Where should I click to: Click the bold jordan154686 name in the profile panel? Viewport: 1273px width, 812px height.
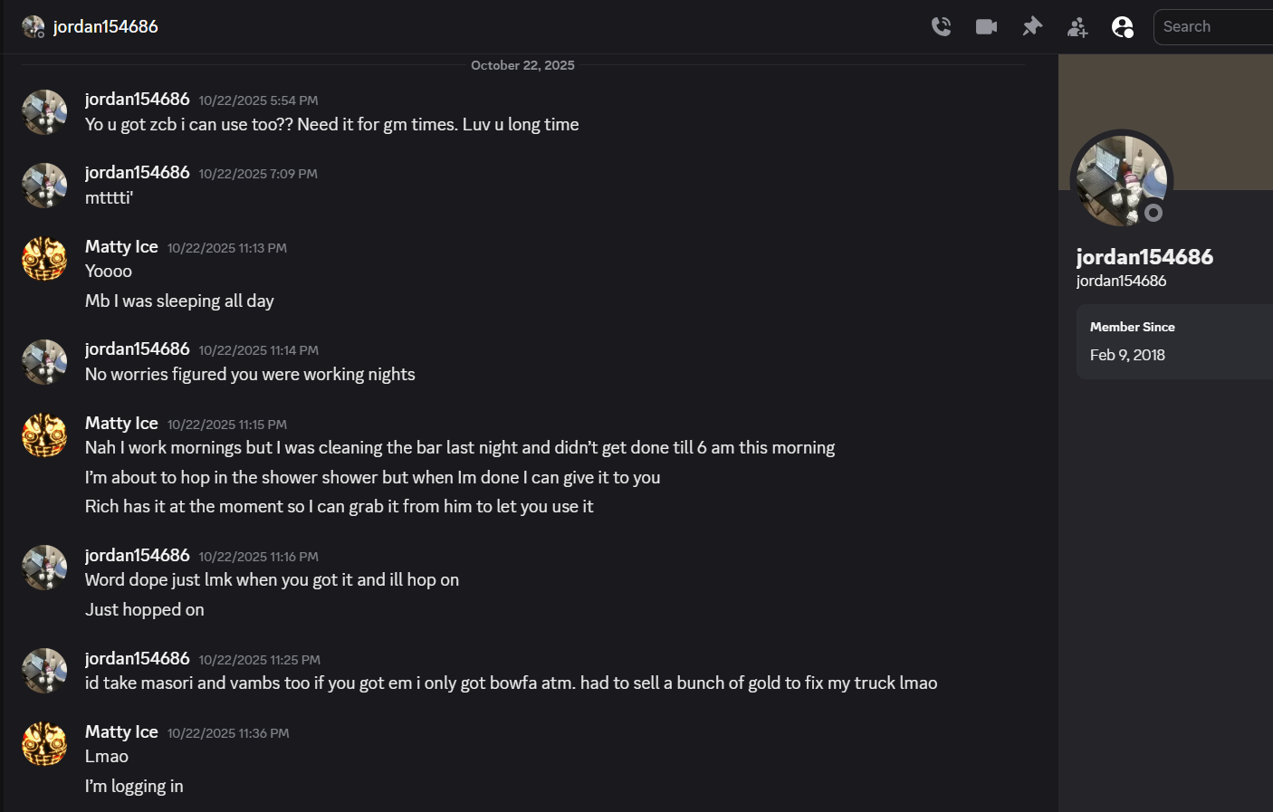click(1144, 257)
